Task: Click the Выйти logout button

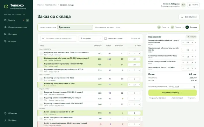Action: click(193, 5)
